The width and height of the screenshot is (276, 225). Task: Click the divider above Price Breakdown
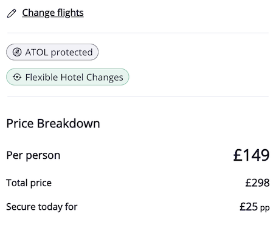coord(138,96)
